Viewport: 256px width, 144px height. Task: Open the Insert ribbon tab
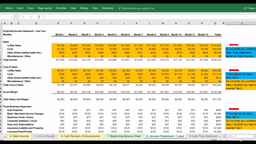20,8
